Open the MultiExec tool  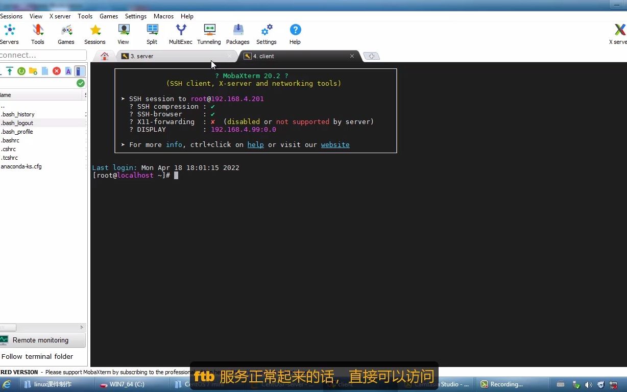tap(180, 32)
